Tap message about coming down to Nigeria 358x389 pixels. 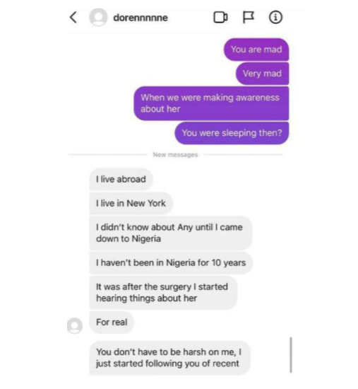[170, 233]
